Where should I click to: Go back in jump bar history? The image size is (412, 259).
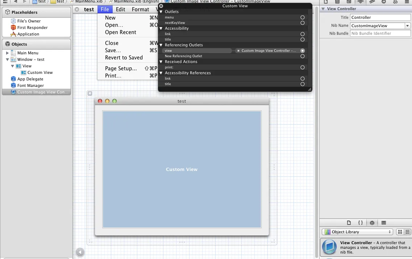tap(16, 1)
